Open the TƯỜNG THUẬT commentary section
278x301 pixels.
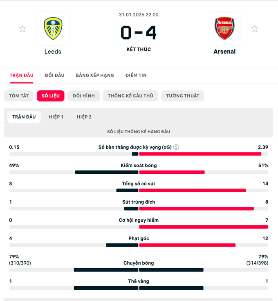point(183,96)
